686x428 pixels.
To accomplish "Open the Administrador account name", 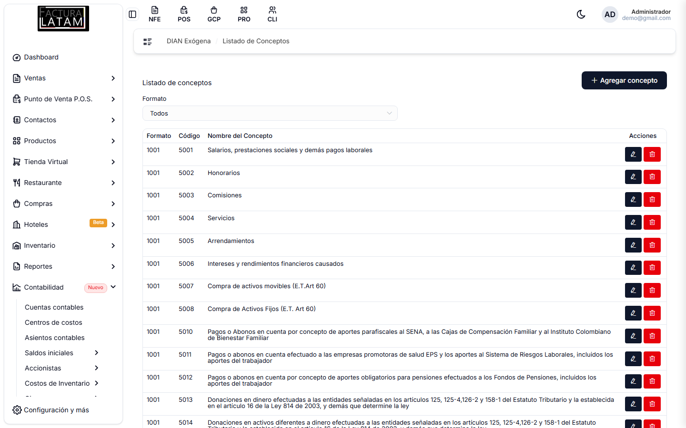I will (x=651, y=12).
